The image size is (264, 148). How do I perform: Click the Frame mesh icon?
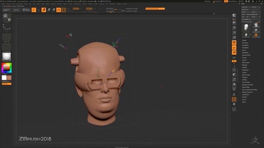(x=234, y=69)
